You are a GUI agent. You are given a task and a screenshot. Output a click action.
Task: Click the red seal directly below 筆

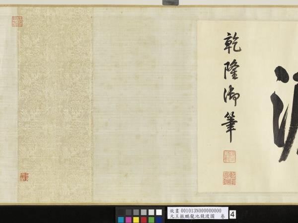[229, 156]
